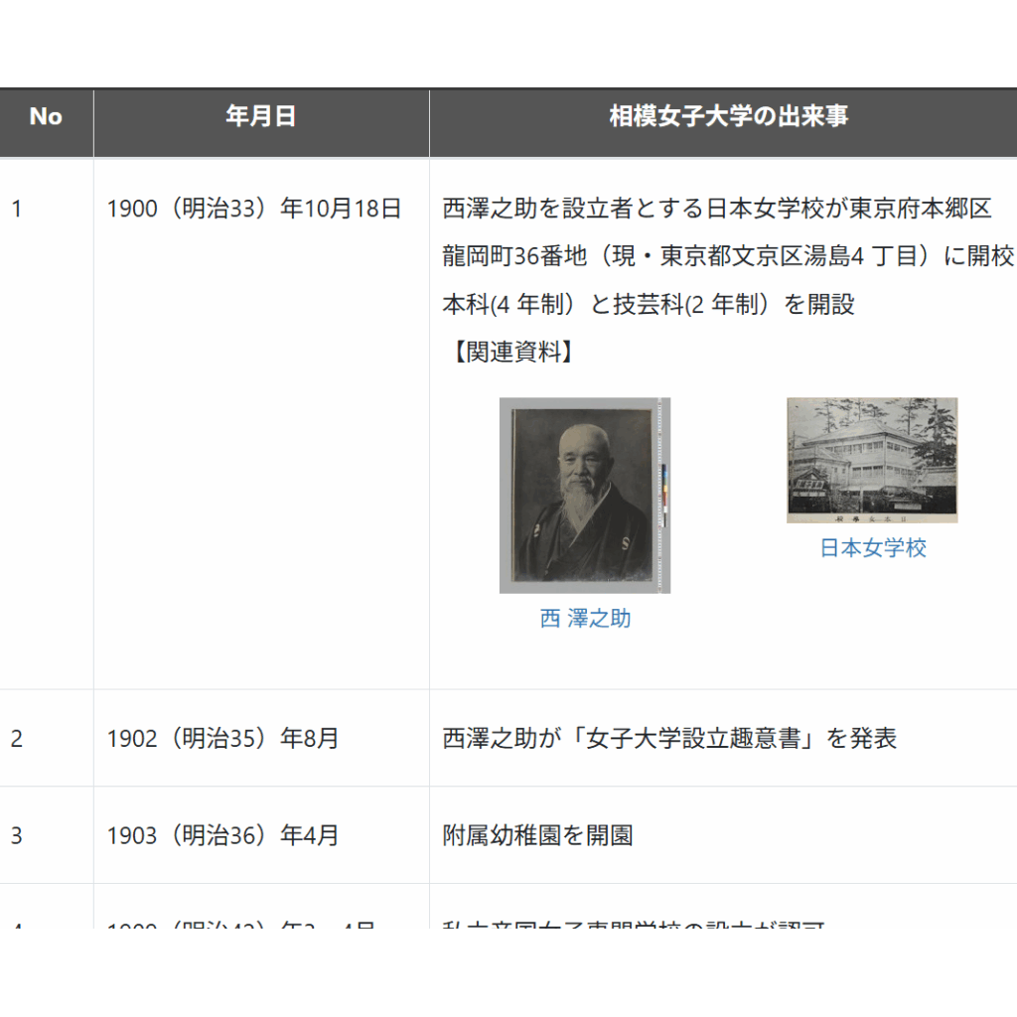
Task: Open the 西澤之助 portrait photo thumbnail
Action: [584, 495]
